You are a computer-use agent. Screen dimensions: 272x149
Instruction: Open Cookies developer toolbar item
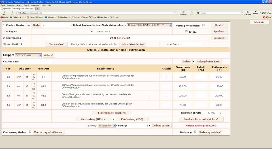click(x=14, y=17)
